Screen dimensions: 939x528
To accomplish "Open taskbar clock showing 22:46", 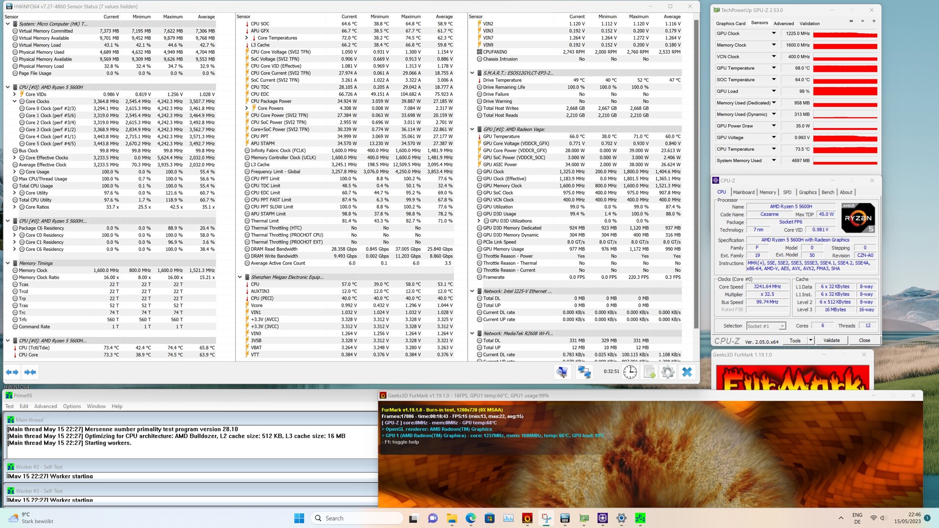I will pos(908,518).
